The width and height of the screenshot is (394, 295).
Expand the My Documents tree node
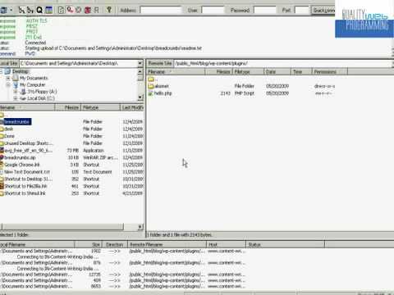8,78
